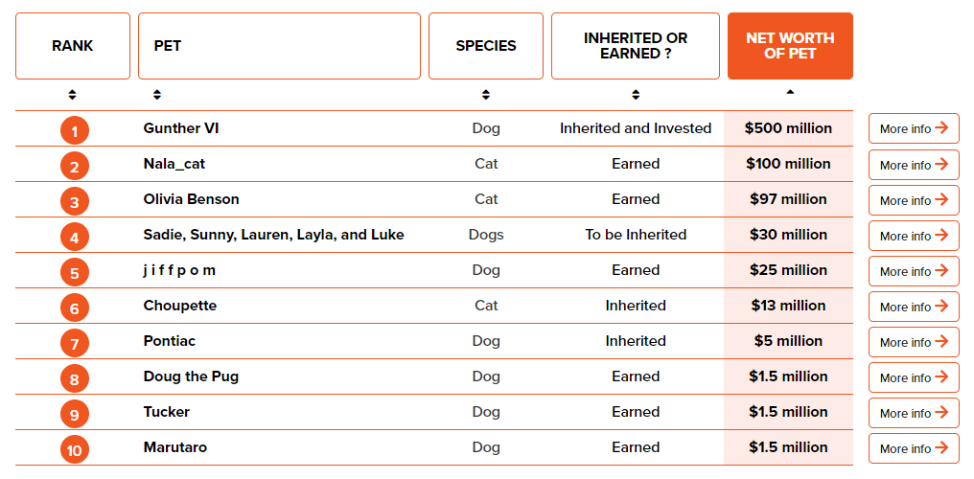Click the rank 10 orange circle badge

pos(75,449)
